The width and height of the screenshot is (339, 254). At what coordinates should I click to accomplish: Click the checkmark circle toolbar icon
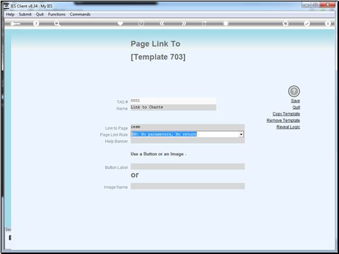point(306,24)
